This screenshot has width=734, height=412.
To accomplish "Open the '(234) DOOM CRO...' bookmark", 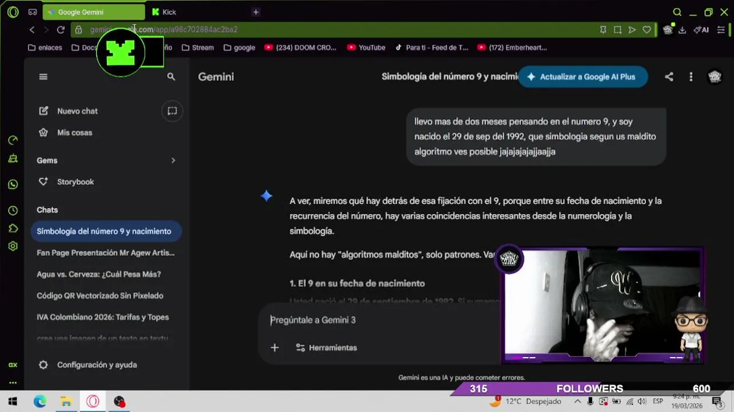I will (x=301, y=47).
